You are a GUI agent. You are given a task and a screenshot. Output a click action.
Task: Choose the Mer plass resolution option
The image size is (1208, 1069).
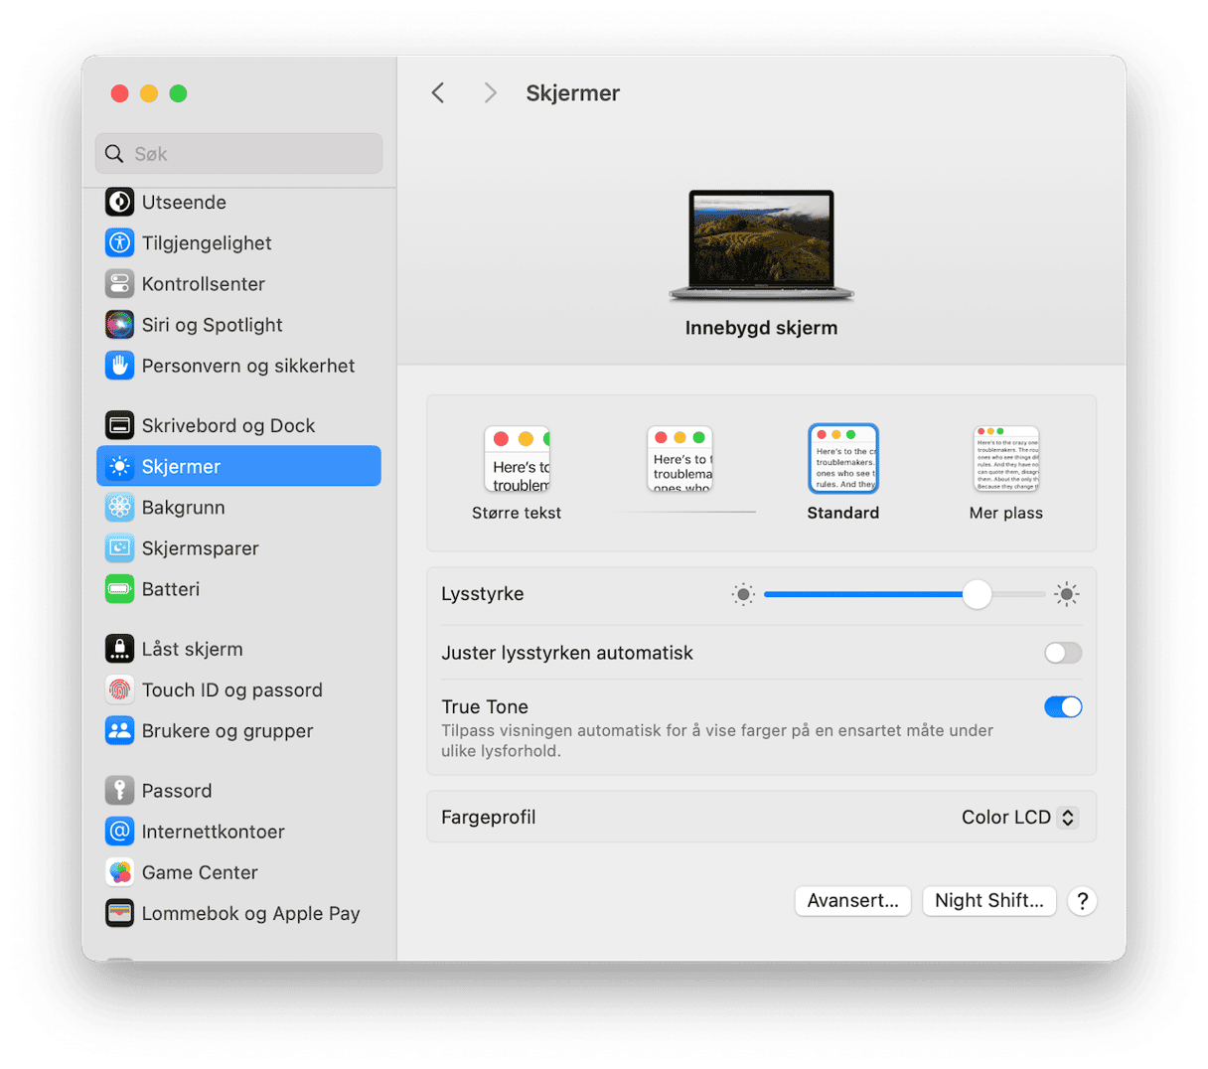click(x=1006, y=473)
